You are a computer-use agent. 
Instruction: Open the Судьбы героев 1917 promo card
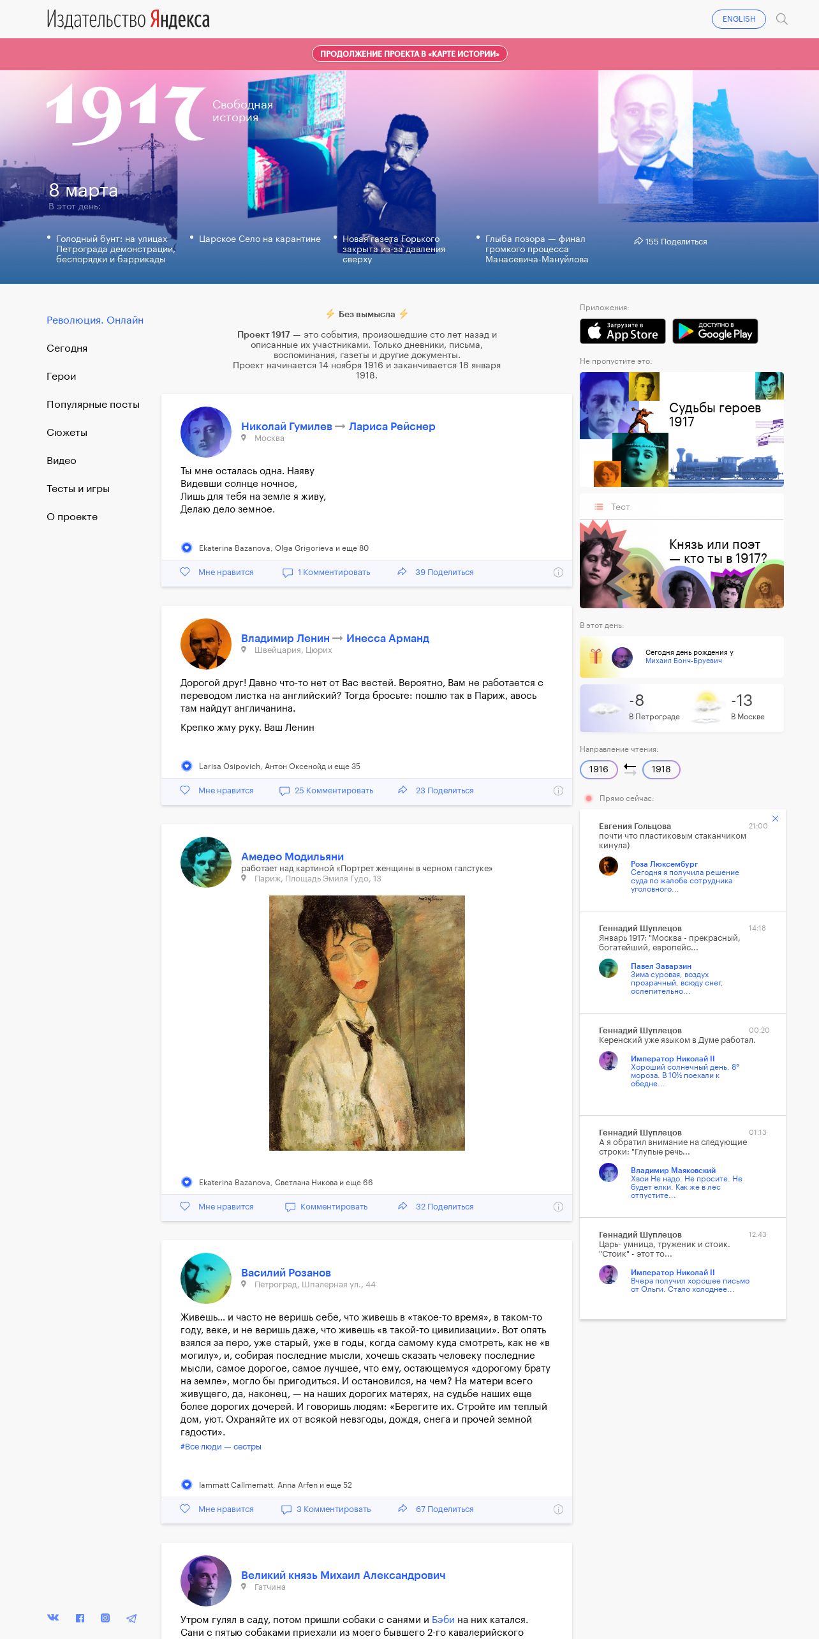682,430
